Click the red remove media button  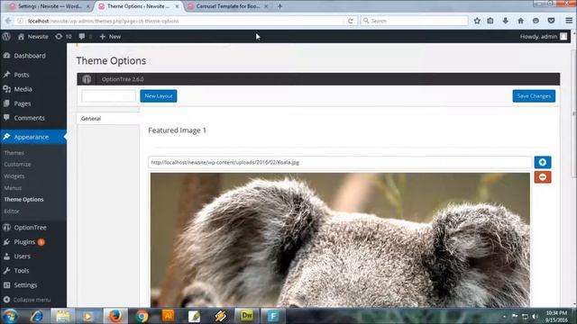tap(543, 177)
